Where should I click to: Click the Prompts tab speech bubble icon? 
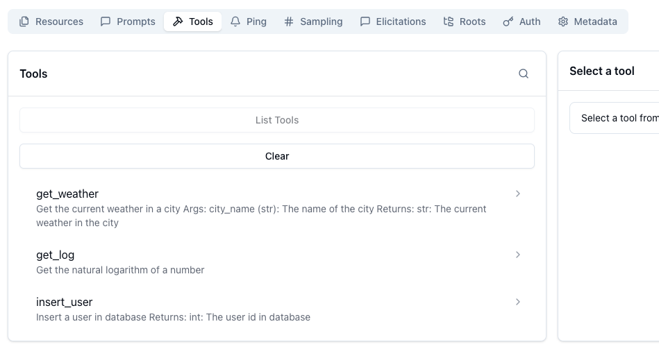[106, 22]
